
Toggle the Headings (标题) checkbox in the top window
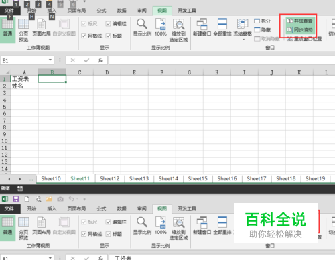pos(108,36)
